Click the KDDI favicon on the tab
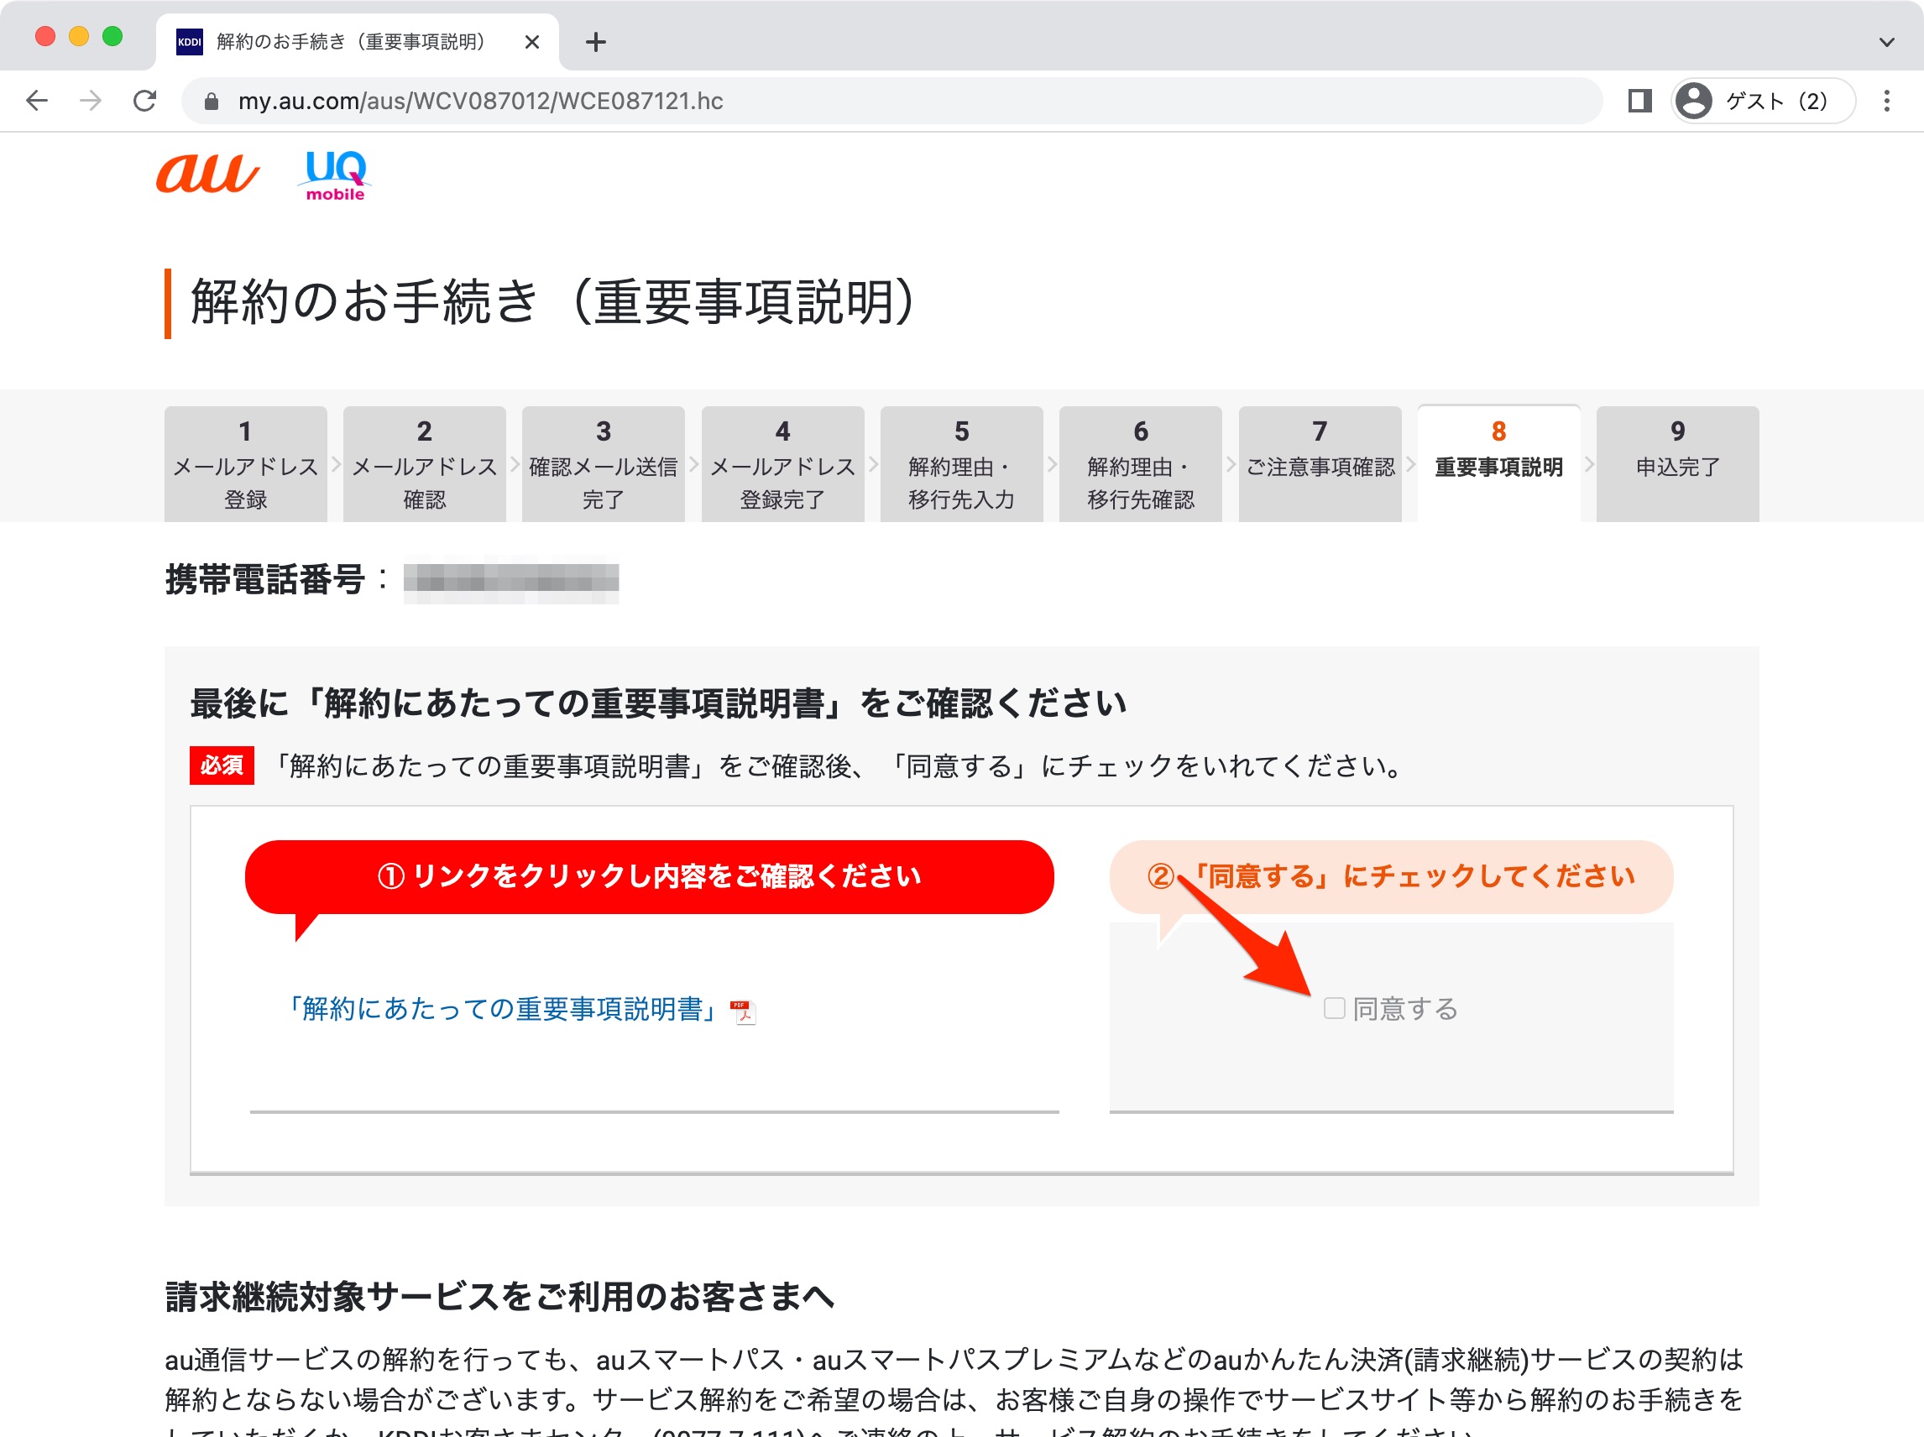Viewport: 1924px width, 1437px height. pyautogui.click(x=189, y=42)
